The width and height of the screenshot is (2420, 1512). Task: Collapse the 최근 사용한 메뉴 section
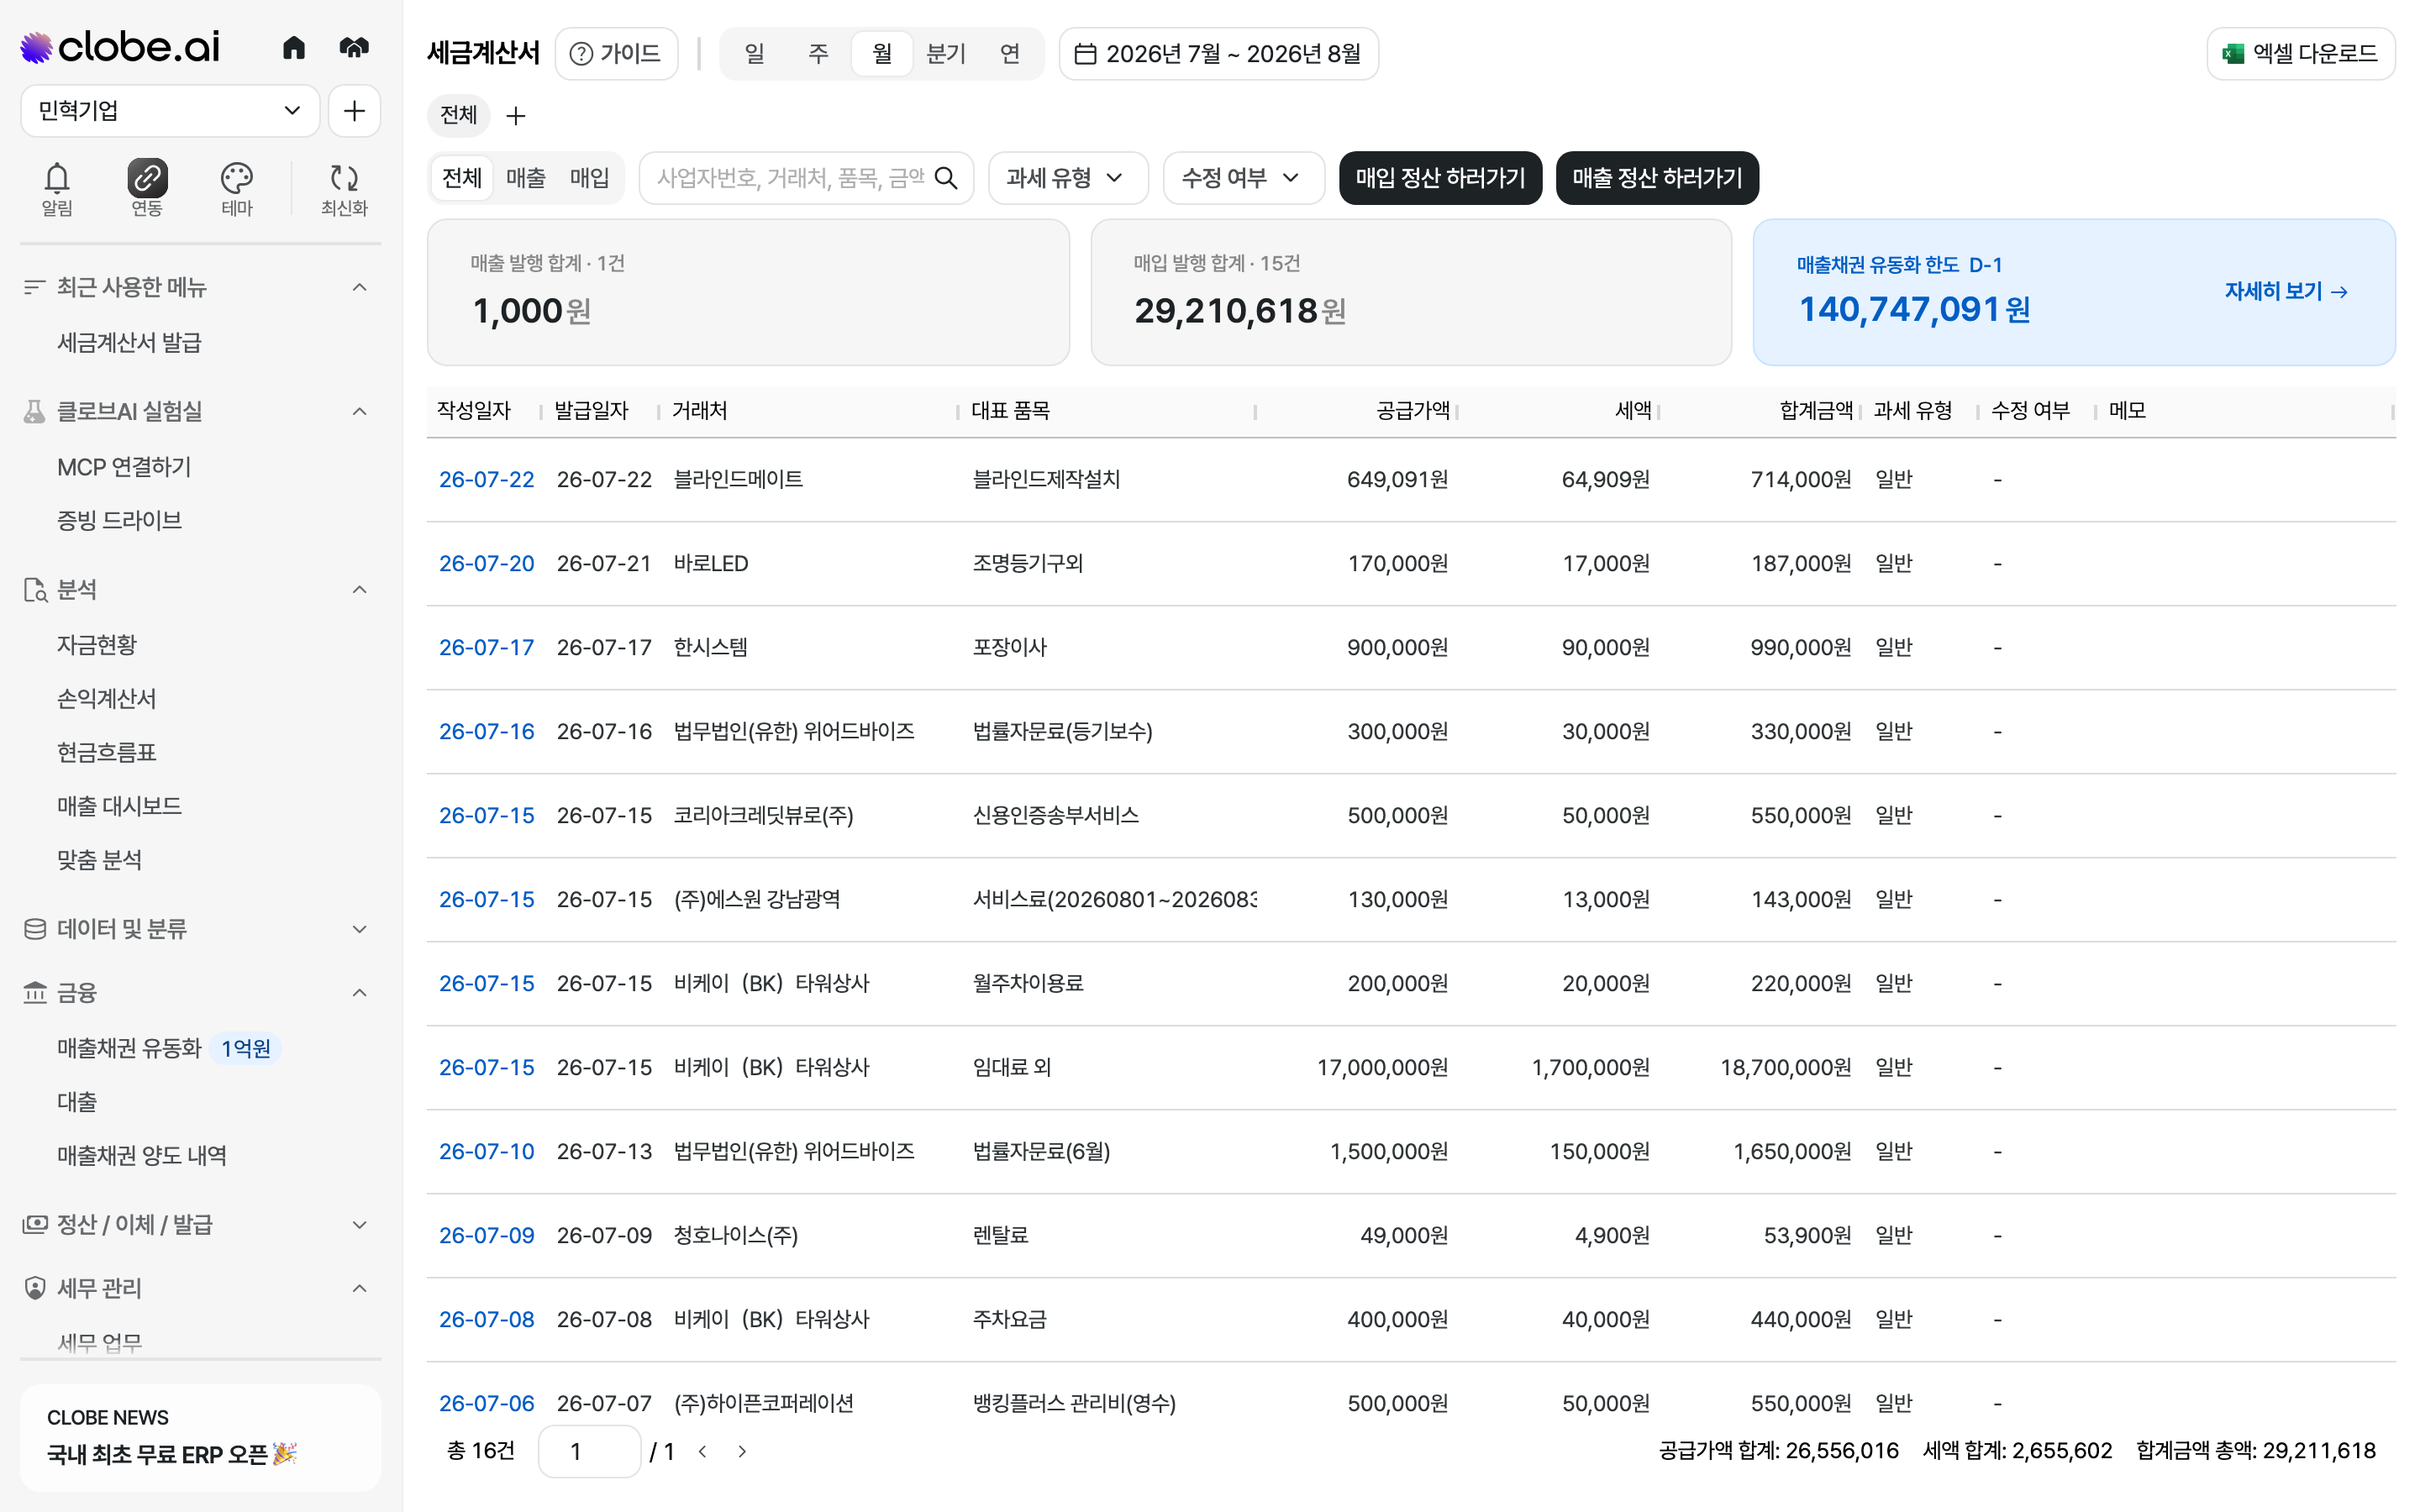pyautogui.click(x=360, y=288)
